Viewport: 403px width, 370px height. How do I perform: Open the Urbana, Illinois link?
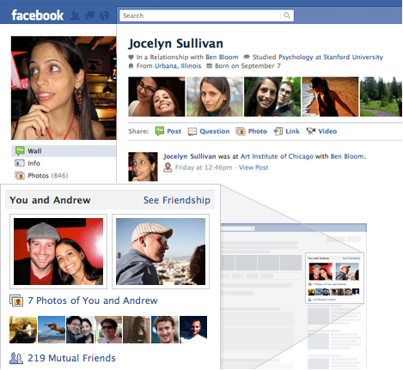178,66
